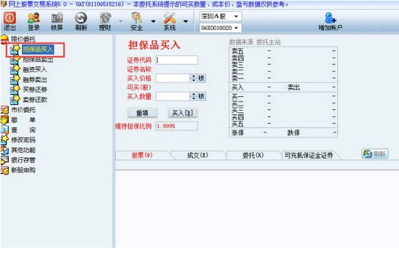Click the 重填 reset button
399x257 pixels.
point(142,113)
